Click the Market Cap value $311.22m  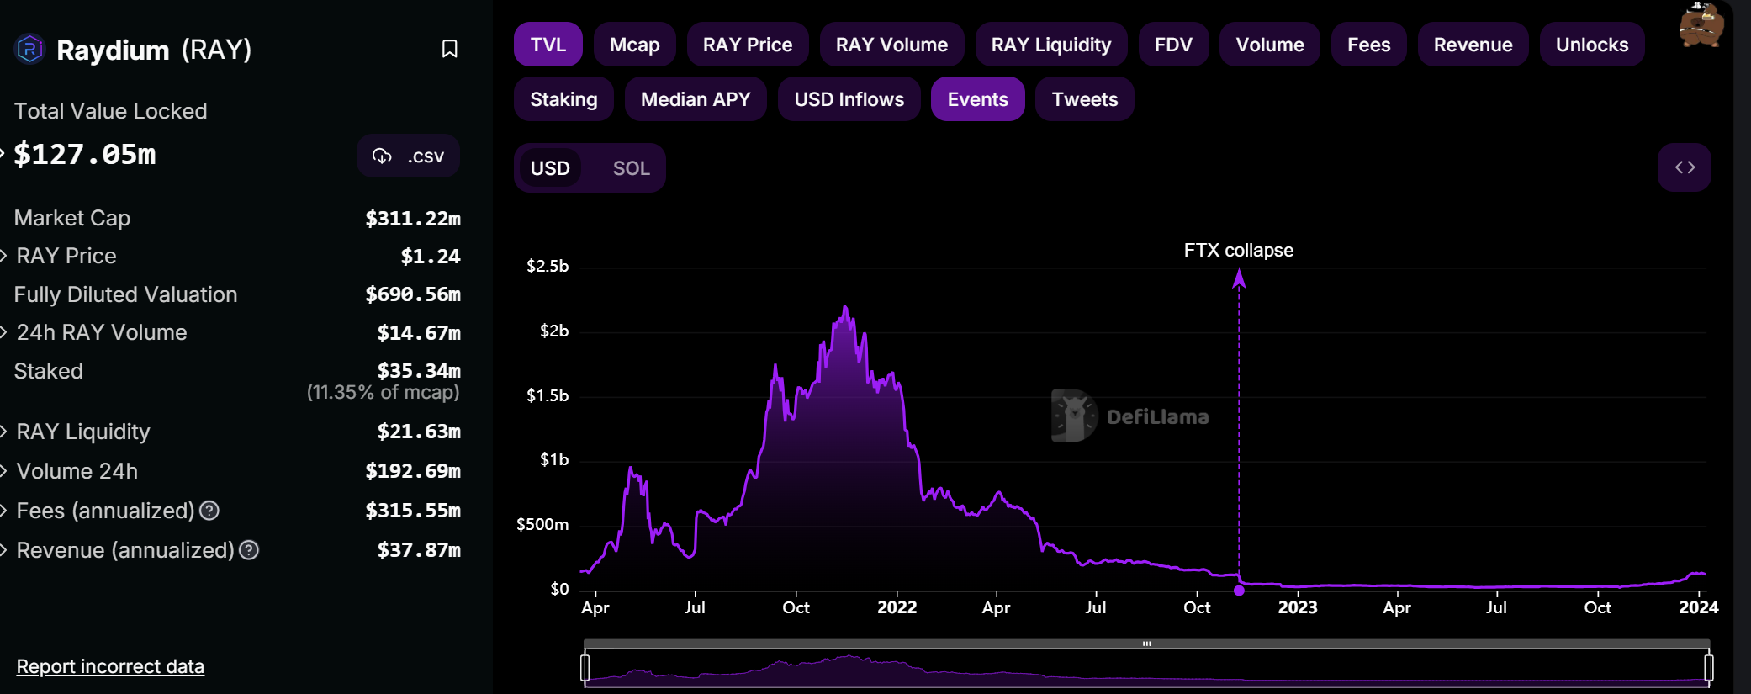pyautogui.click(x=413, y=219)
